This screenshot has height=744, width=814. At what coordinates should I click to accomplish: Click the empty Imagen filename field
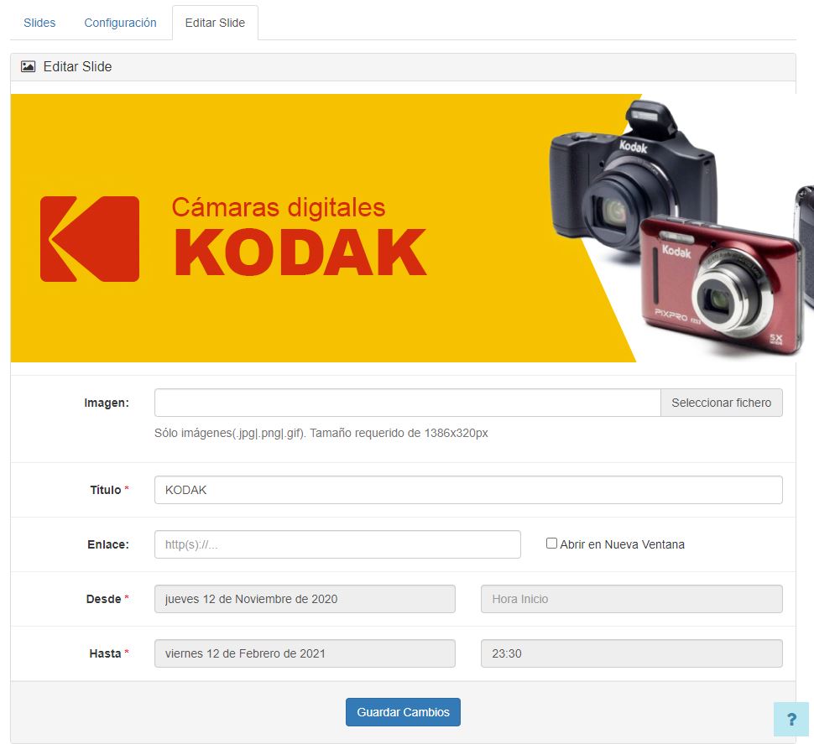(x=407, y=403)
